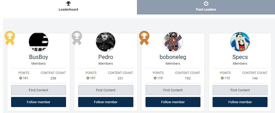This screenshot has width=275, height=113.
Task: Follow member Specs
Action: pyautogui.click(x=240, y=102)
